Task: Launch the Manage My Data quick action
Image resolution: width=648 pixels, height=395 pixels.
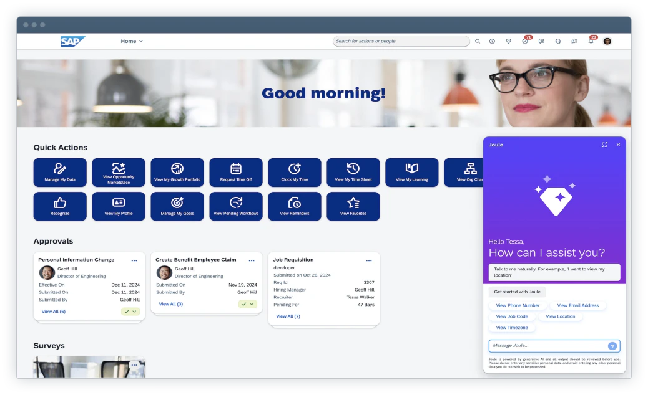Action: point(60,172)
